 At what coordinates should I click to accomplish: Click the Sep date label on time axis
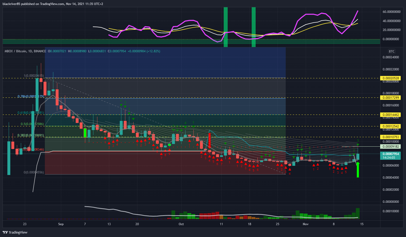(61, 224)
